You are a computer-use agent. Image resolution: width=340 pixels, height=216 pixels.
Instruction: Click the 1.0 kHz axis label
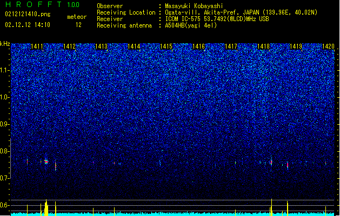(x=4, y=97)
